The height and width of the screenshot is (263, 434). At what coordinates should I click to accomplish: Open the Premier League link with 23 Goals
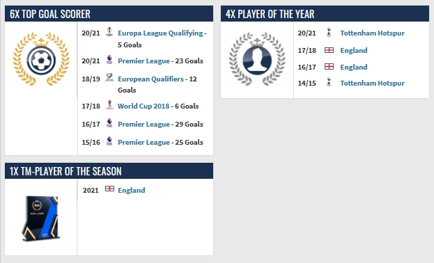[144, 61]
